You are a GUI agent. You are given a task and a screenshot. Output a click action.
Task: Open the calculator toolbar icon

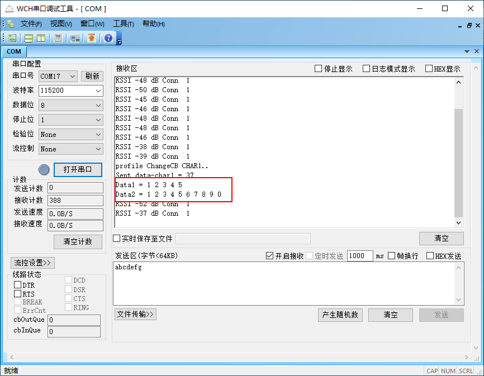pyautogui.click(x=58, y=38)
